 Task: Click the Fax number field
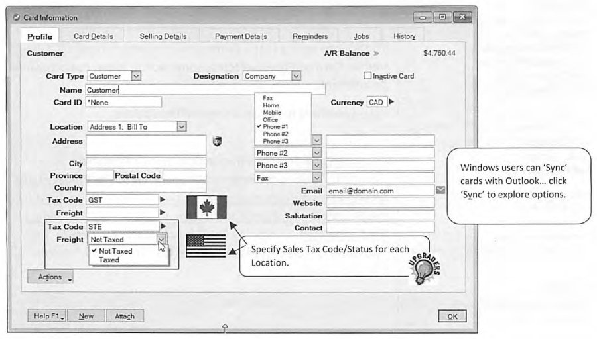[380, 177]
